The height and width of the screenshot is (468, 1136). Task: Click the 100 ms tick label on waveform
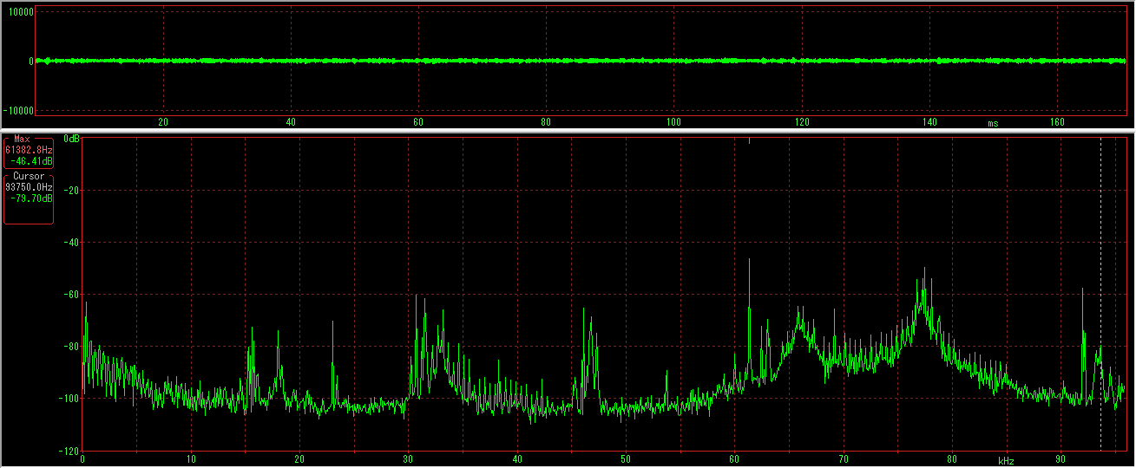pyautogui.click(x=673, y=122)
